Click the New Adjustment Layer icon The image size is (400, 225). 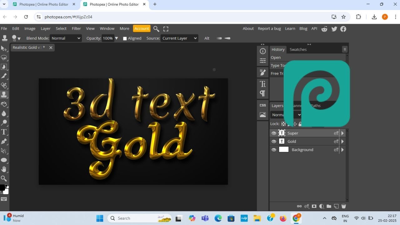click(x=321, y=206)
